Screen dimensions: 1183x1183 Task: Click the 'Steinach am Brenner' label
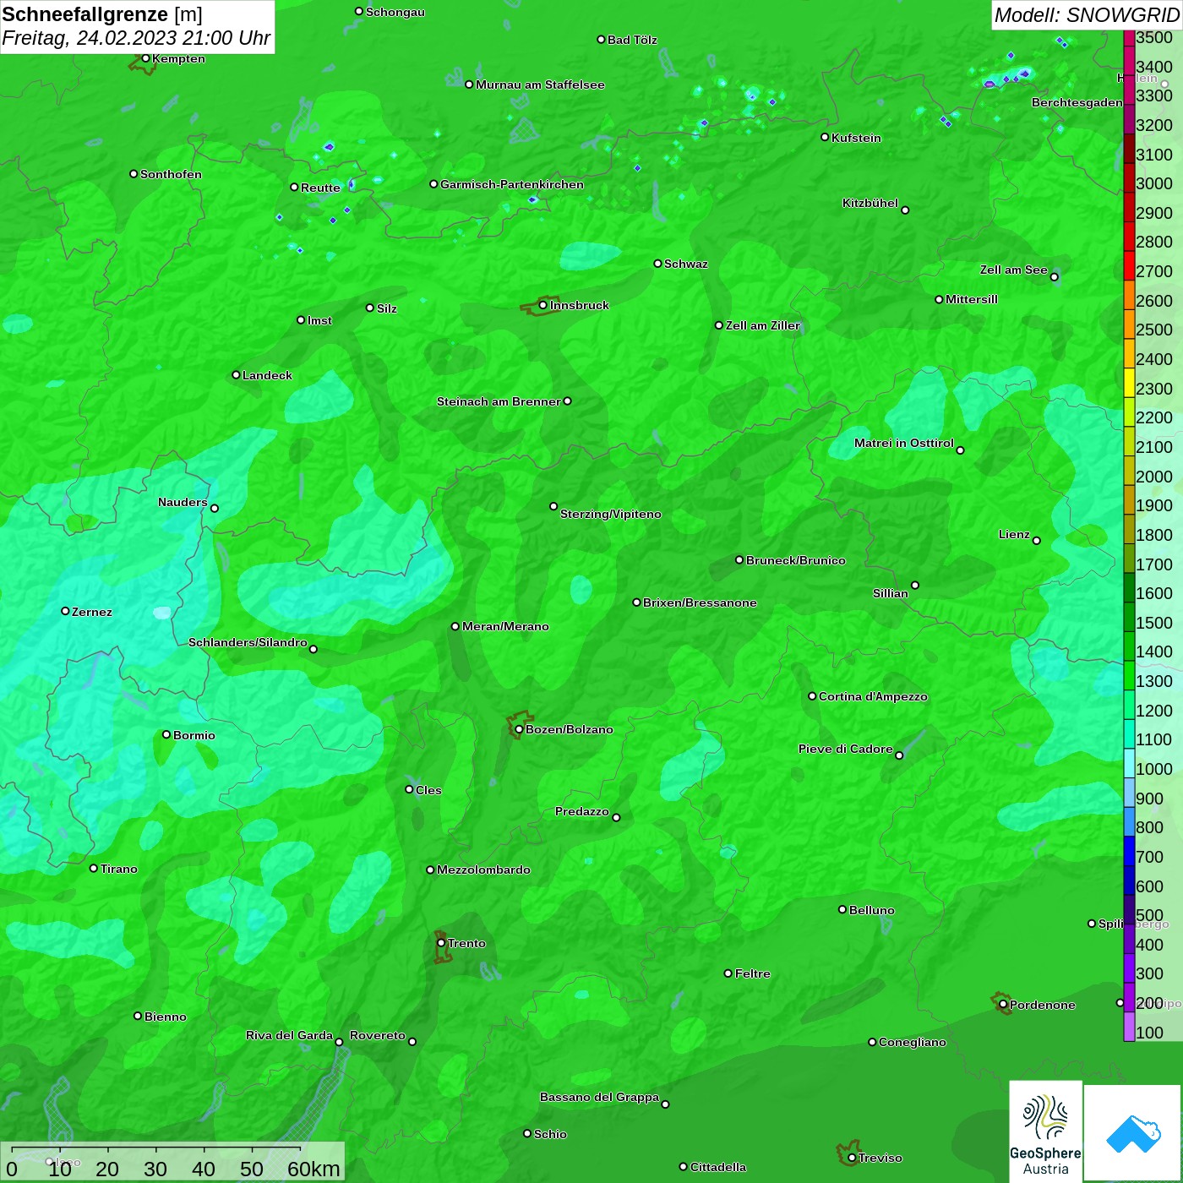tap(499, 401)
